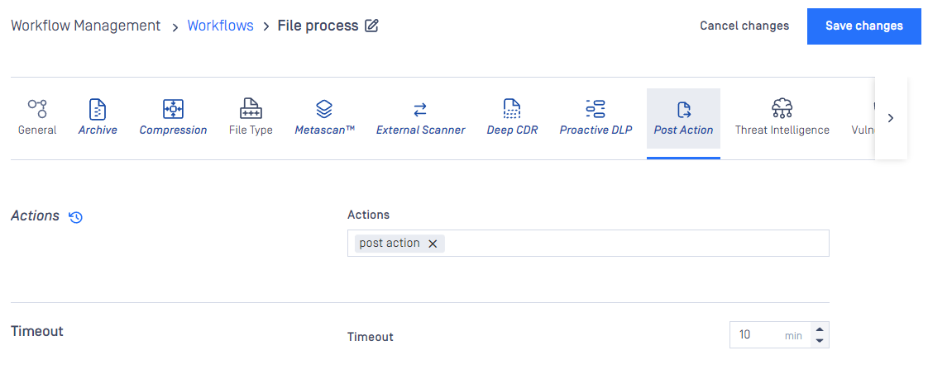The width and height of the screenshot is (928, 374).
Task: Show more tabs with right chevron
Action: pos(891,118)
